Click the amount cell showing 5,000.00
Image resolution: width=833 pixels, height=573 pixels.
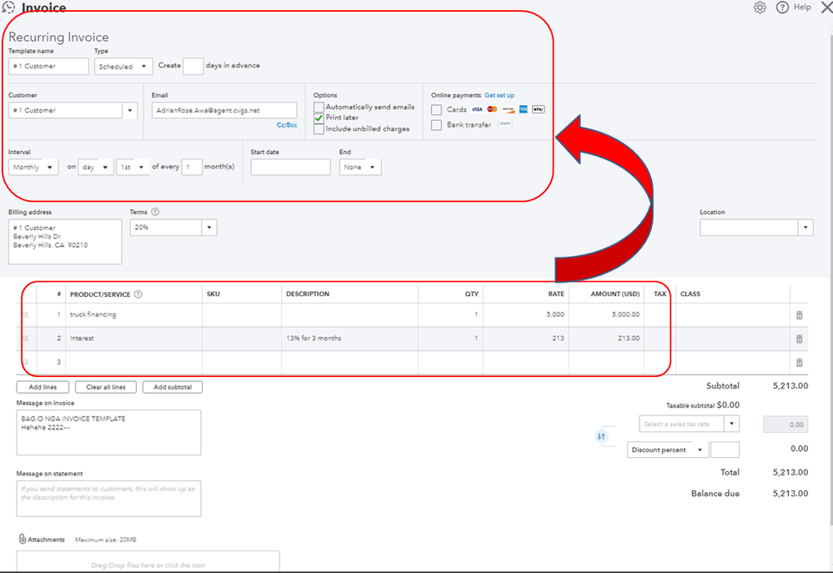point(606,314)
